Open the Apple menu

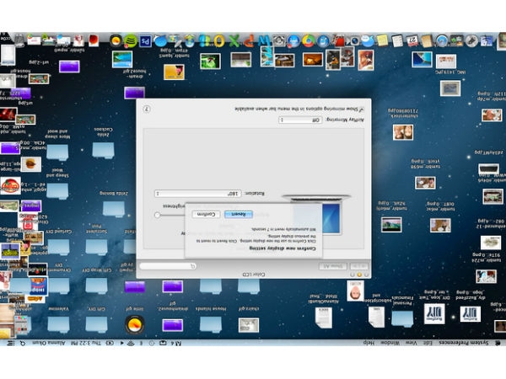point(498,343)
